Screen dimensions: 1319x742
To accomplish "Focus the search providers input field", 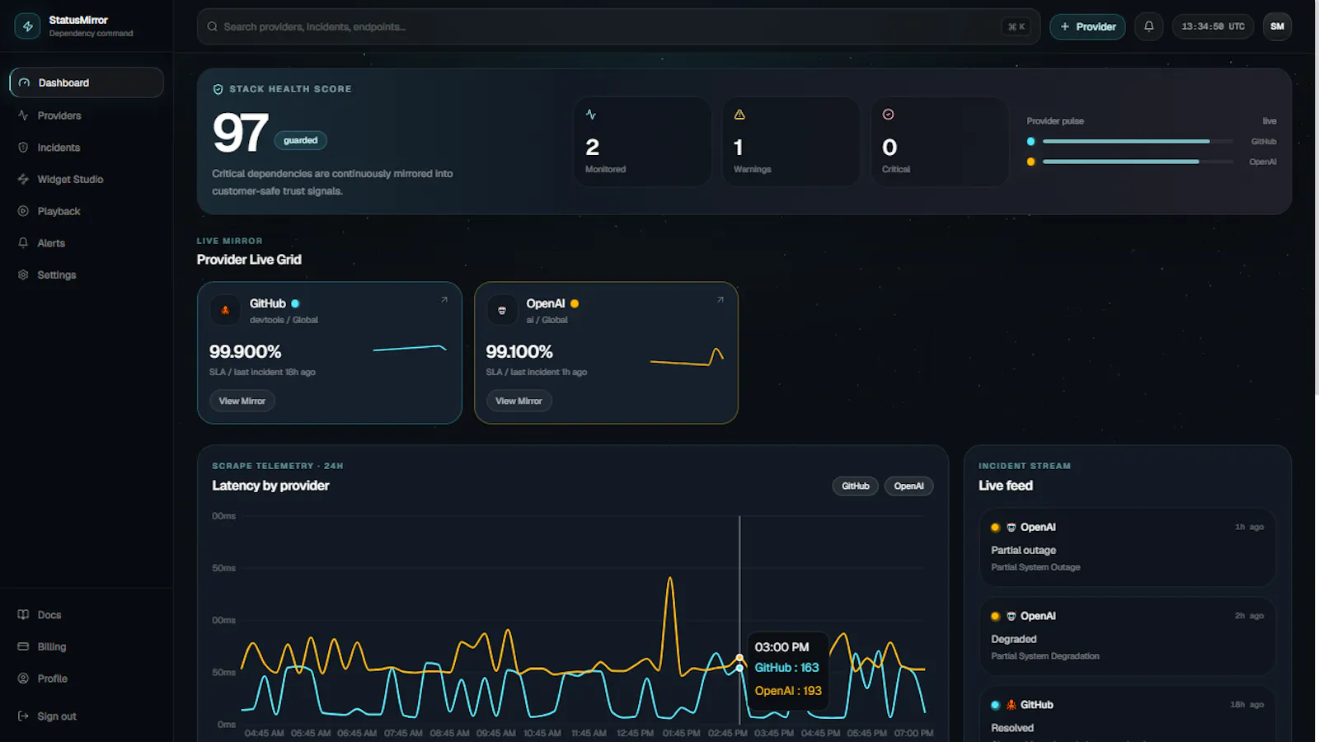I will (618, 26).
